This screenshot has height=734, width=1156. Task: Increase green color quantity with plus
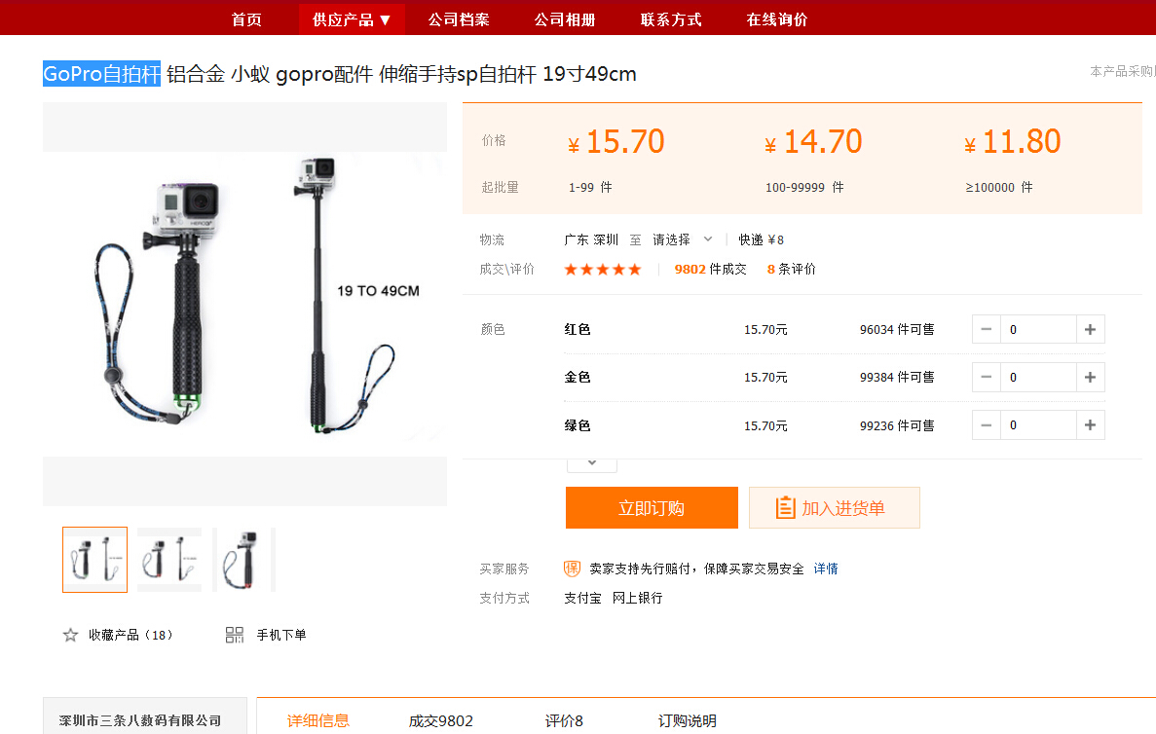click(x=1091, y=425)
